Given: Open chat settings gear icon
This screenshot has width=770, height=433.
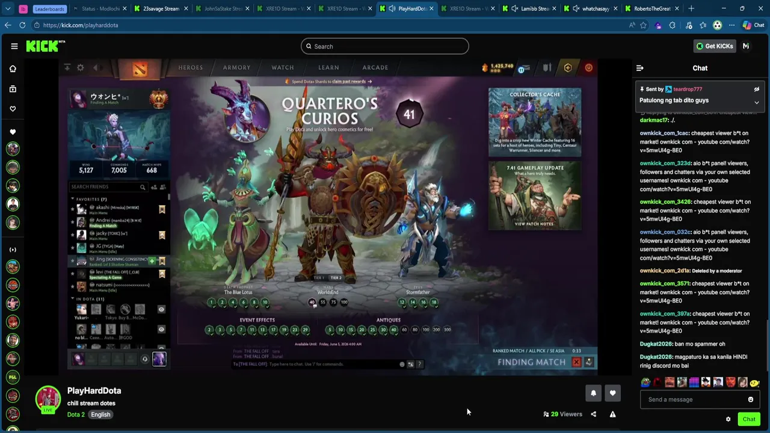Looking at the screenshot, I should click(x=728, y=419).
